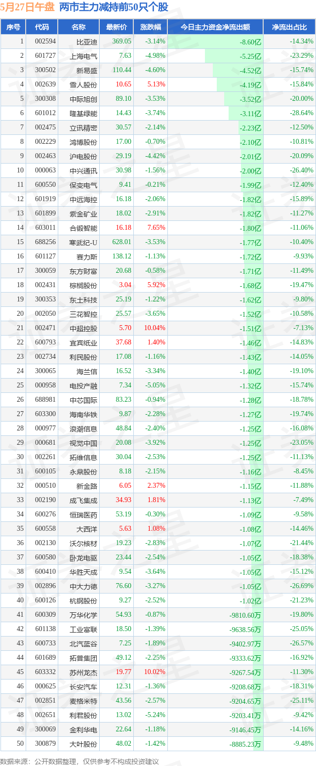This screenshot has height=766, width=316.
Task: Click stock name 恒瑞医药
Action: [83, 514]
